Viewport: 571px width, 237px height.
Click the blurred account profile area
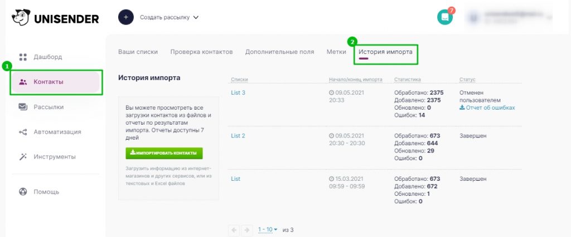pos(509,17)
